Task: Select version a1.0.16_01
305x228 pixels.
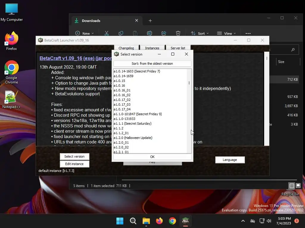Action: click(150, 90)
